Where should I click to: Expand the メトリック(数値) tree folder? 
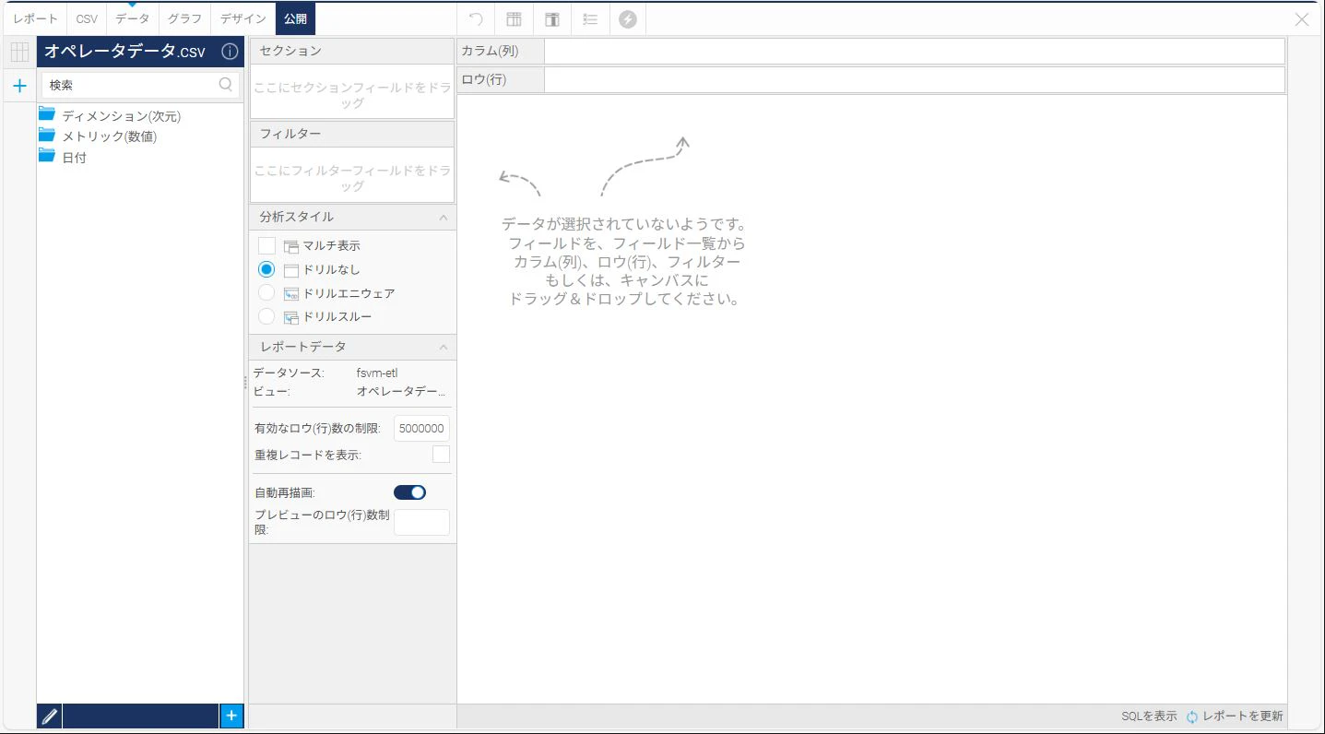109,136
